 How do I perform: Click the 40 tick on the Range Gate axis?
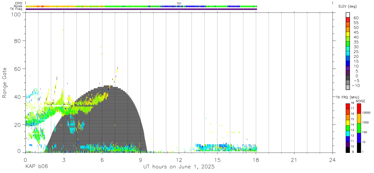tap(17, 97)
